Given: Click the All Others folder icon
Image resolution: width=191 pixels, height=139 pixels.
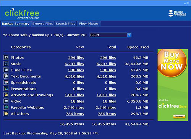Looking at the screenshot, I should coord(6,113).
